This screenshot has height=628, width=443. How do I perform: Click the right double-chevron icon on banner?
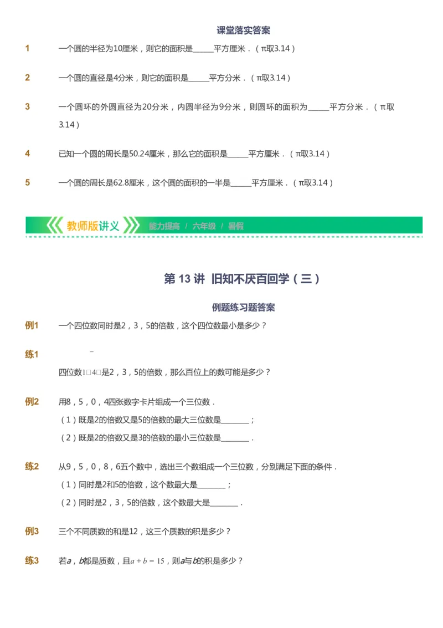130,224
